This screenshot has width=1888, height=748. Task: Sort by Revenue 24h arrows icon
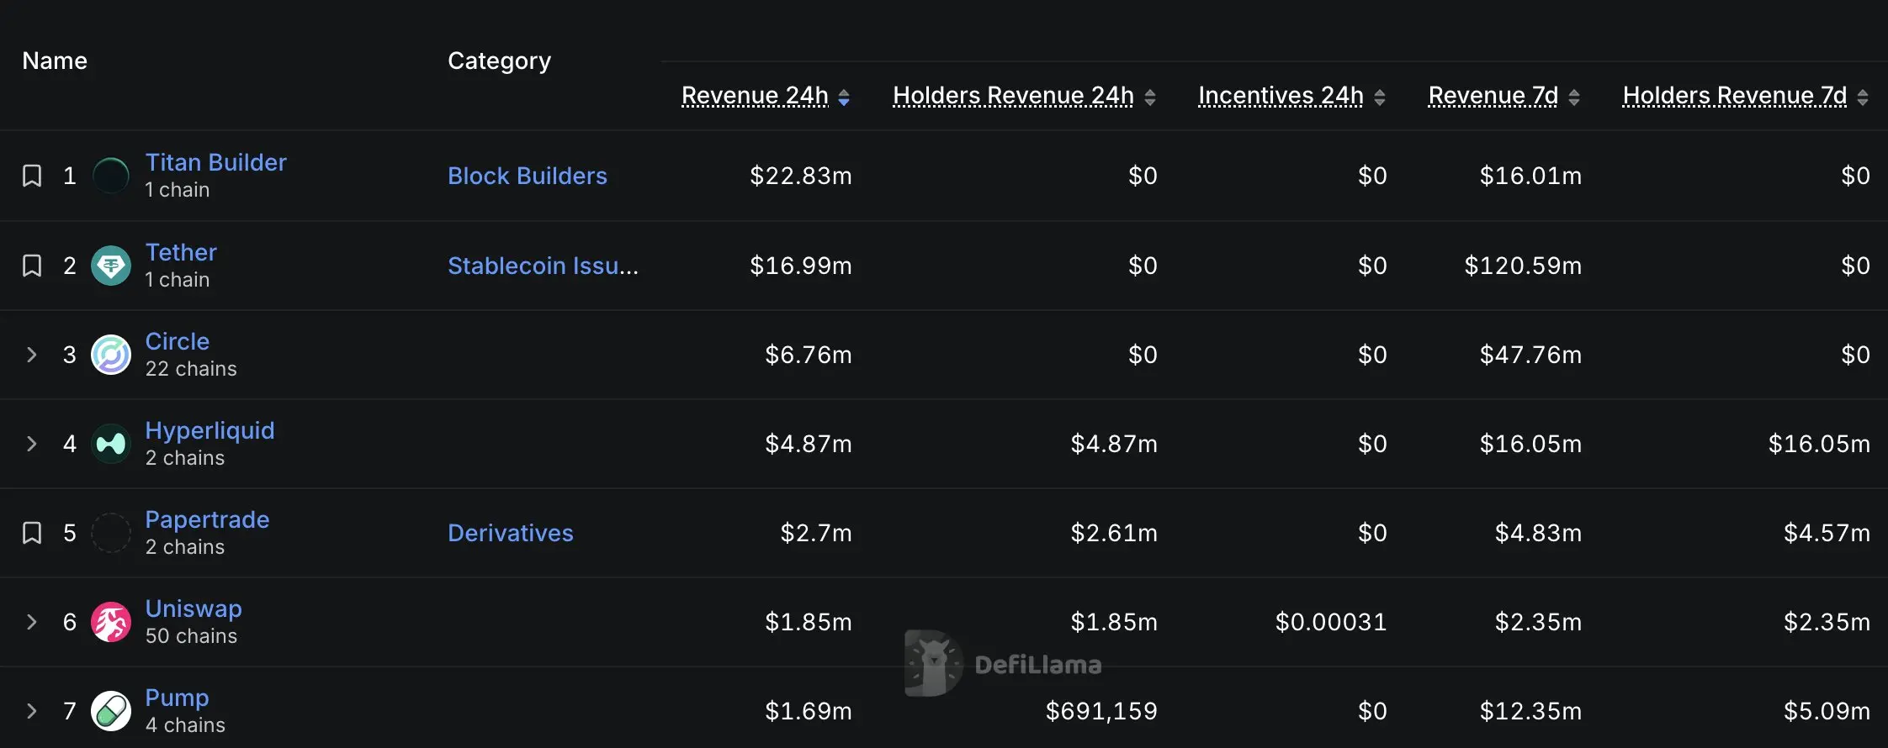(844, 97)
